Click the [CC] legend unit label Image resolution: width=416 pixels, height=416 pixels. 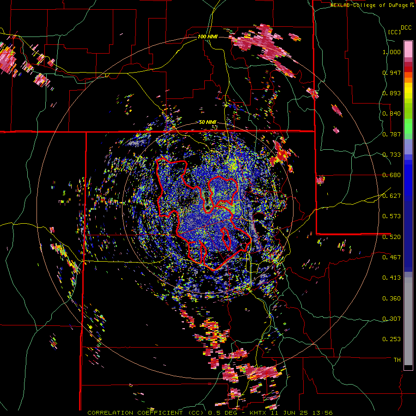[394, 32]
